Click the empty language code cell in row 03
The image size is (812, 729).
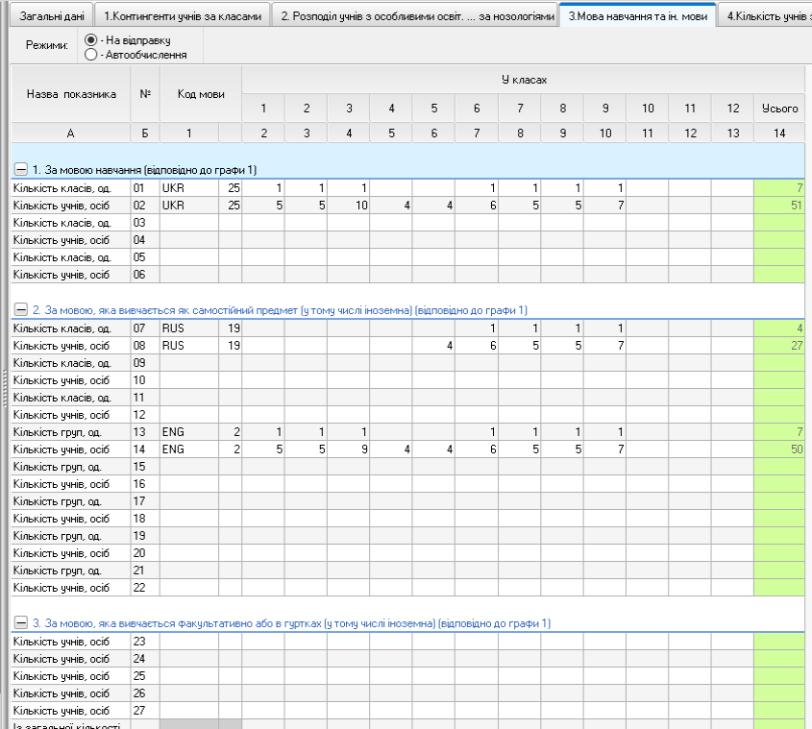(188, 222)
